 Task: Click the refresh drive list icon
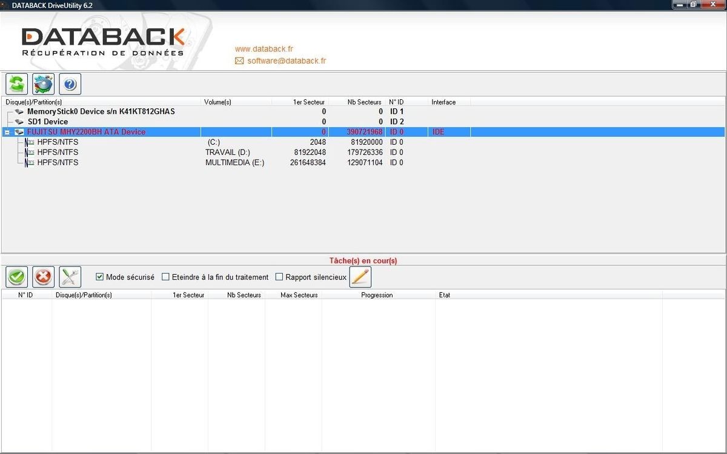click(16, 84)
